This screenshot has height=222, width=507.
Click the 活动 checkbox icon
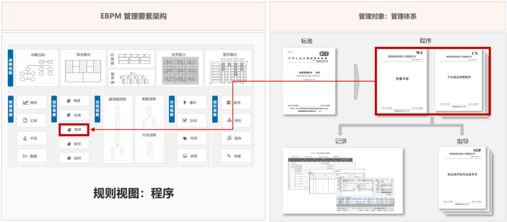185,120
